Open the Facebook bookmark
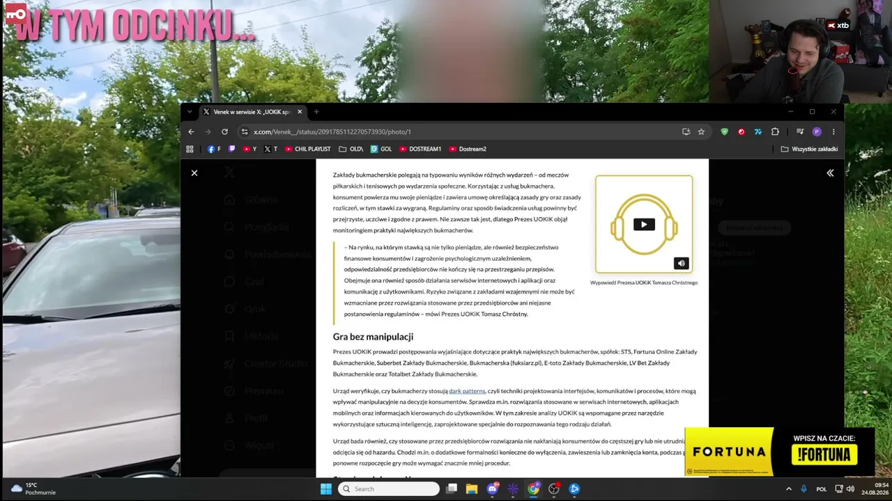The image size is (892, 501). click(x=214, y=149)
